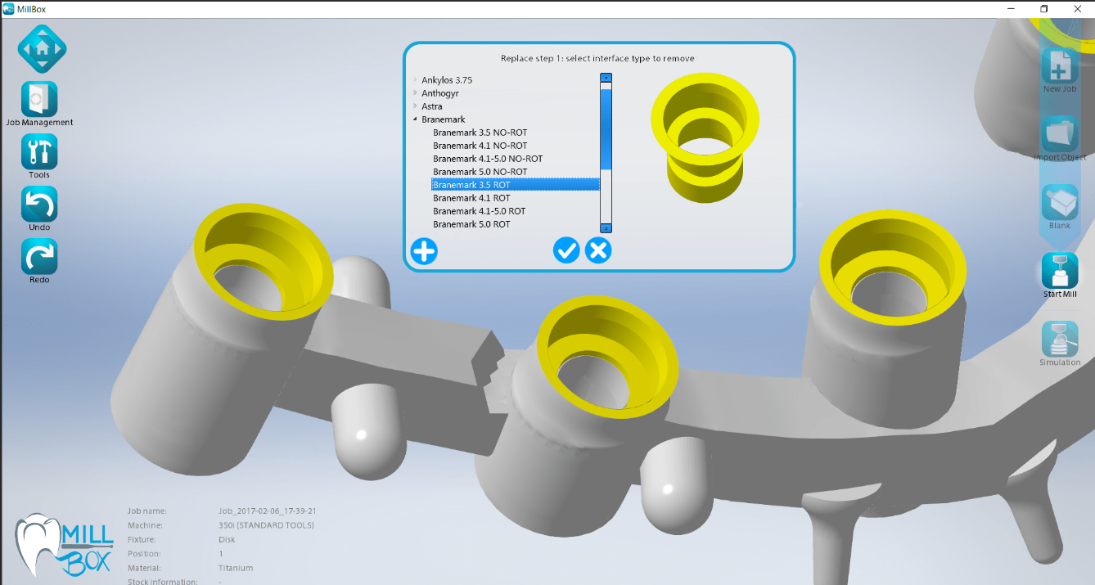Expand the Ankylos 3.75 tree node
Image resolution: width=1095 pixels, height=585 pixels.
(416, 80)
